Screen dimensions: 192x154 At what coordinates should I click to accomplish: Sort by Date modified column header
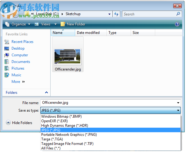click(91, 33)
